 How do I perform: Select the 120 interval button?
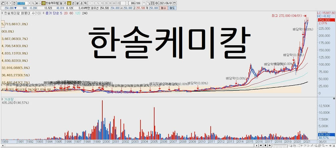point(118,3)
